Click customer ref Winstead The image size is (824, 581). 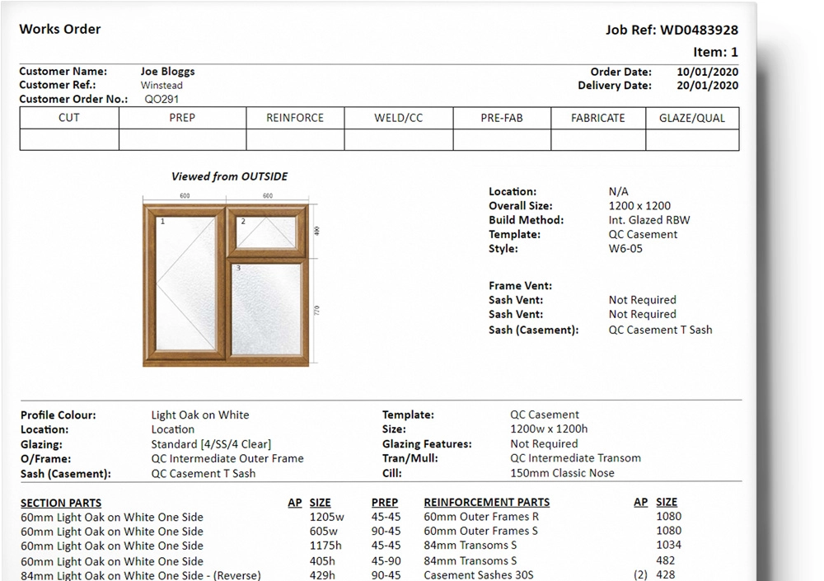point(162,85)
